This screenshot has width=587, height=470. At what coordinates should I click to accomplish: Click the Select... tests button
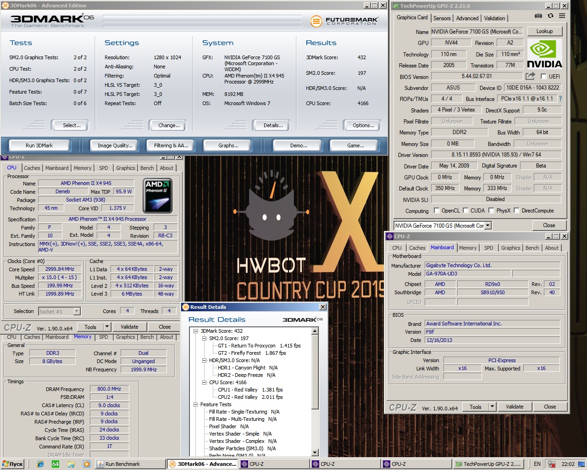72,125
